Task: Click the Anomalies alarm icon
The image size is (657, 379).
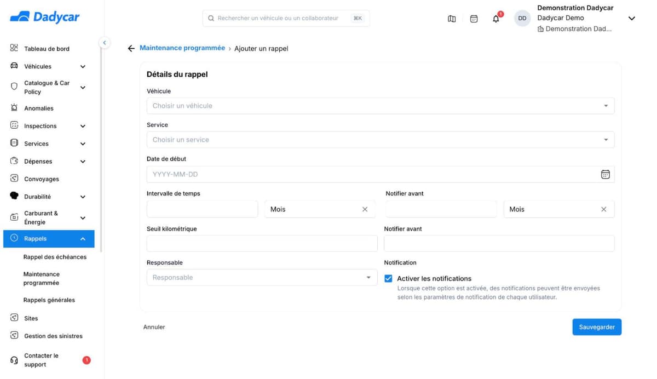Action: tap(14, 108)
